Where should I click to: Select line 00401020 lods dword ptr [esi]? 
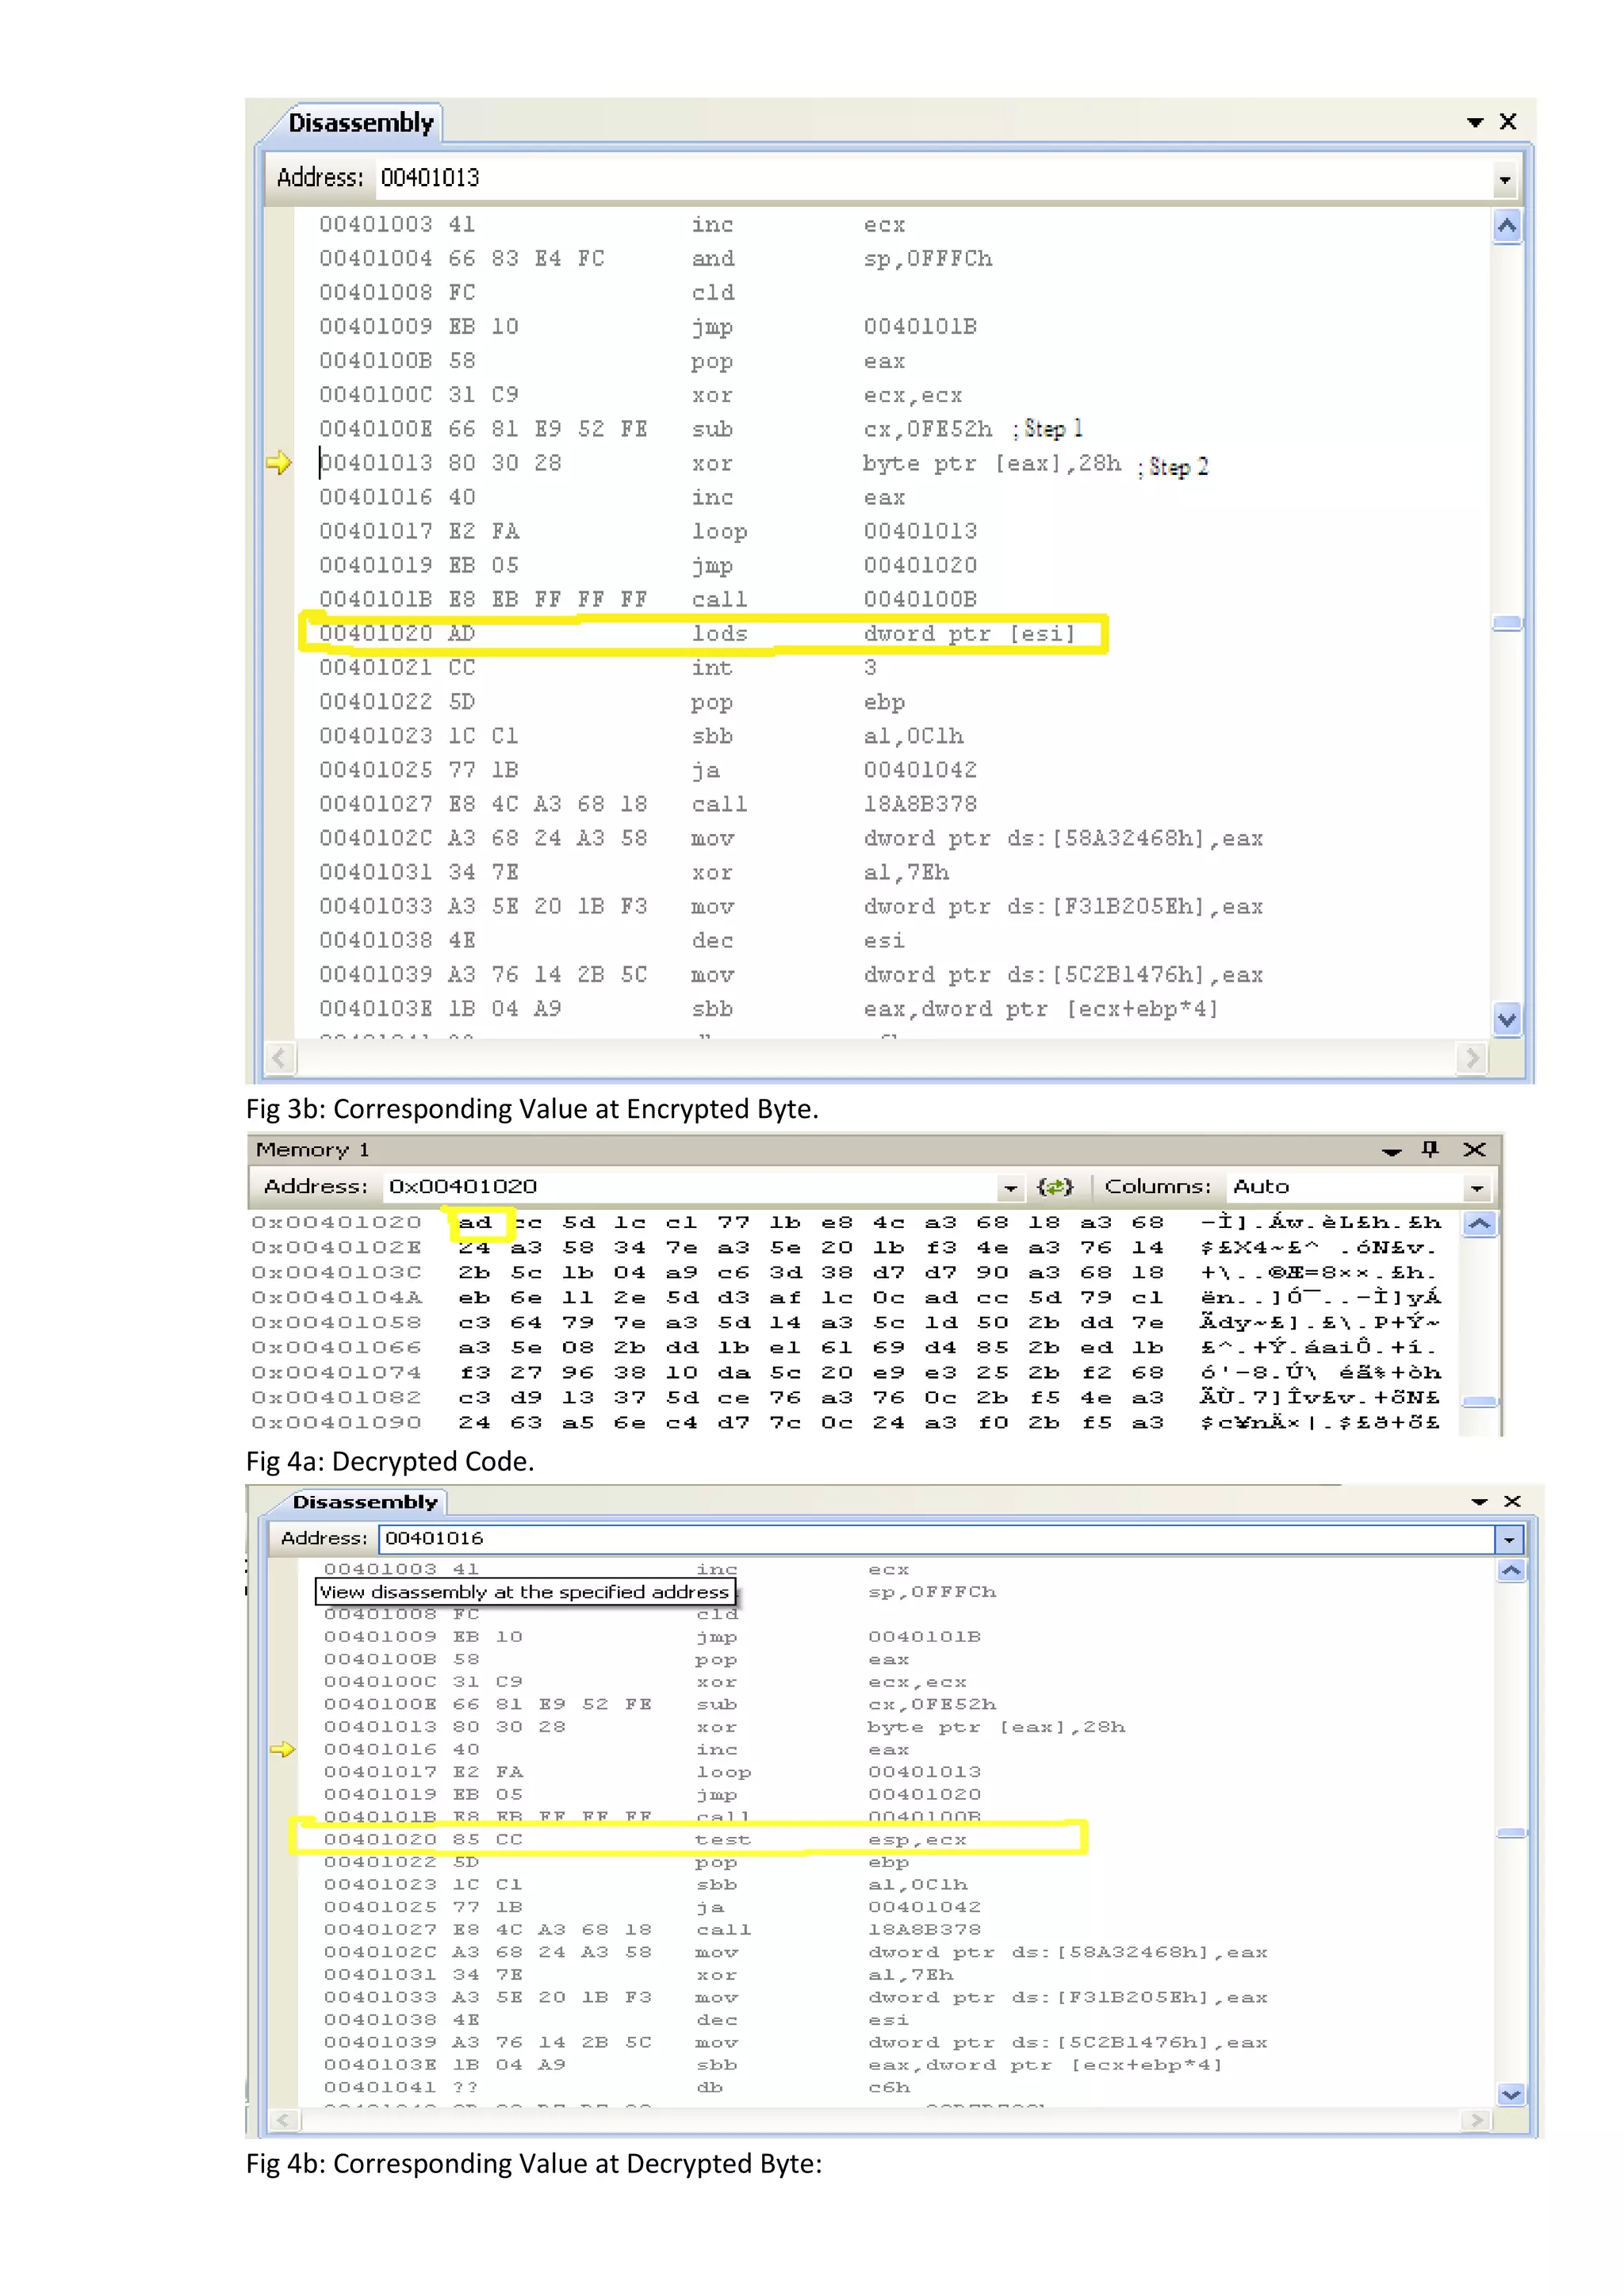697,633
